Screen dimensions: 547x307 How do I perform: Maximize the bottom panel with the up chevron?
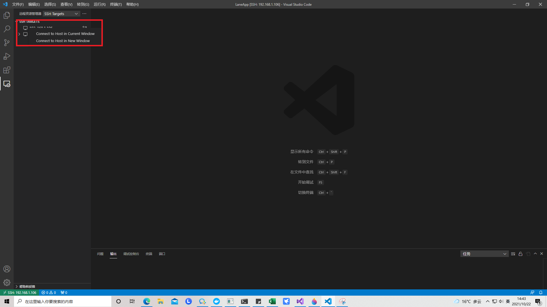tap(535, 254)
